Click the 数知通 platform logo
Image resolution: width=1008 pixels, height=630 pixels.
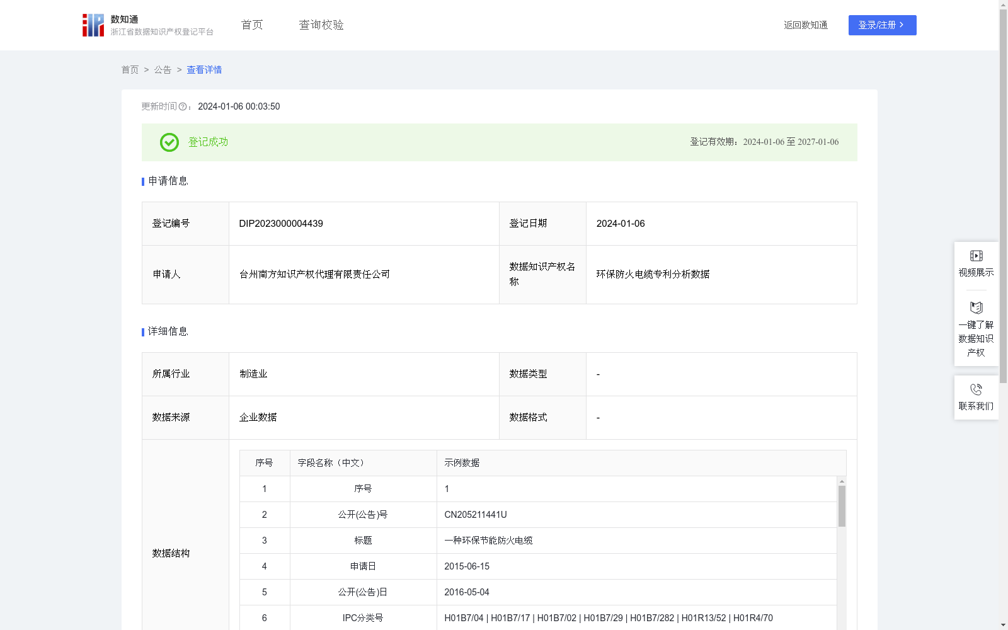pos(148,25)
